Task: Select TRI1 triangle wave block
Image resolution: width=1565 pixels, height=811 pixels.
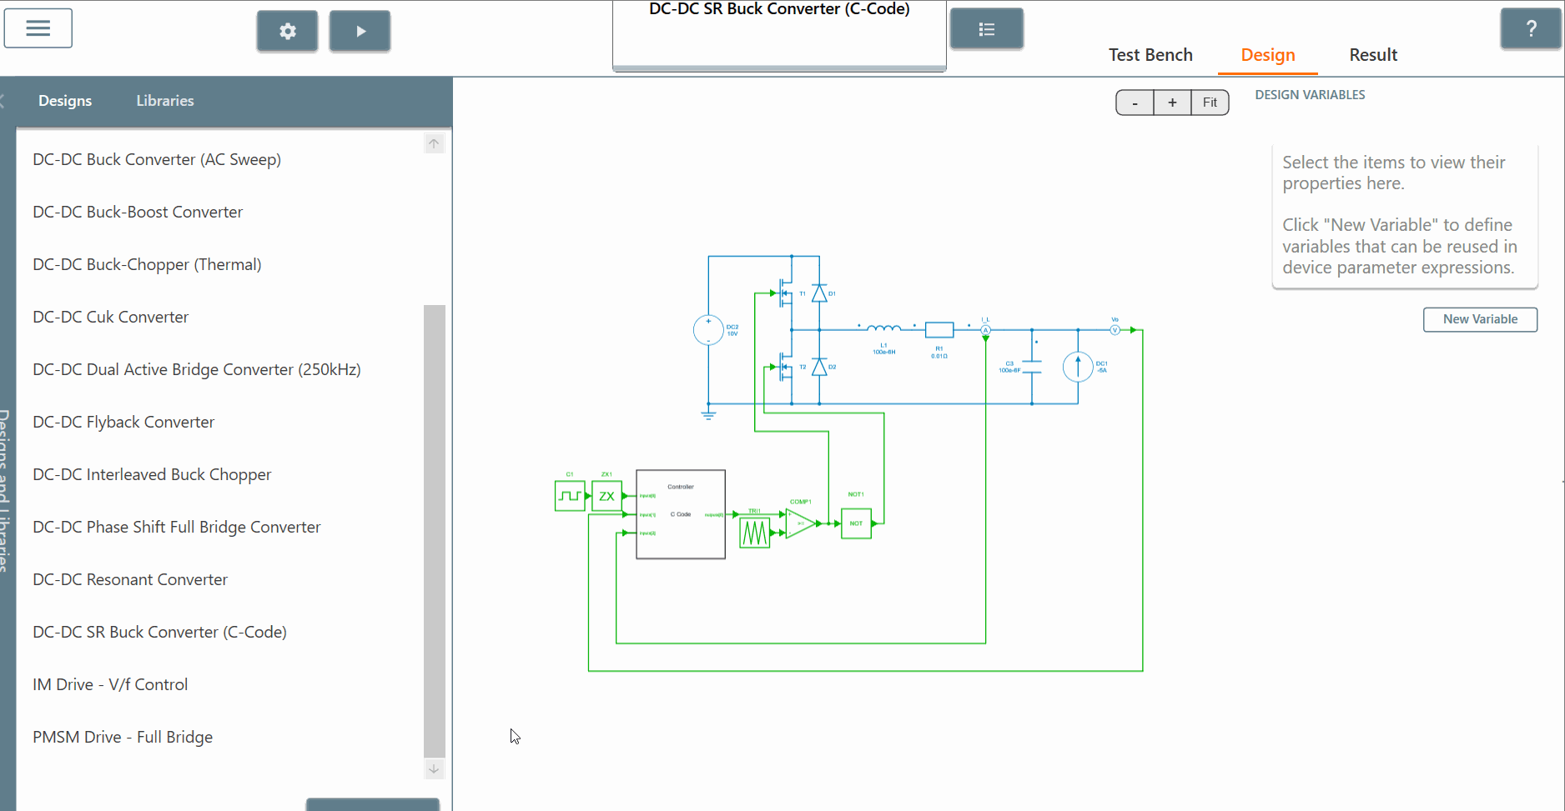Action: point(755,533)
